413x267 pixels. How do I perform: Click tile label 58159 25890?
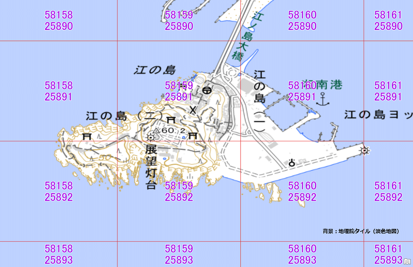(x=179, y=21)
